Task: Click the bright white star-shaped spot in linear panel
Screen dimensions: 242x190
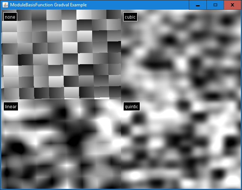Action: click(x=66, y=164)
